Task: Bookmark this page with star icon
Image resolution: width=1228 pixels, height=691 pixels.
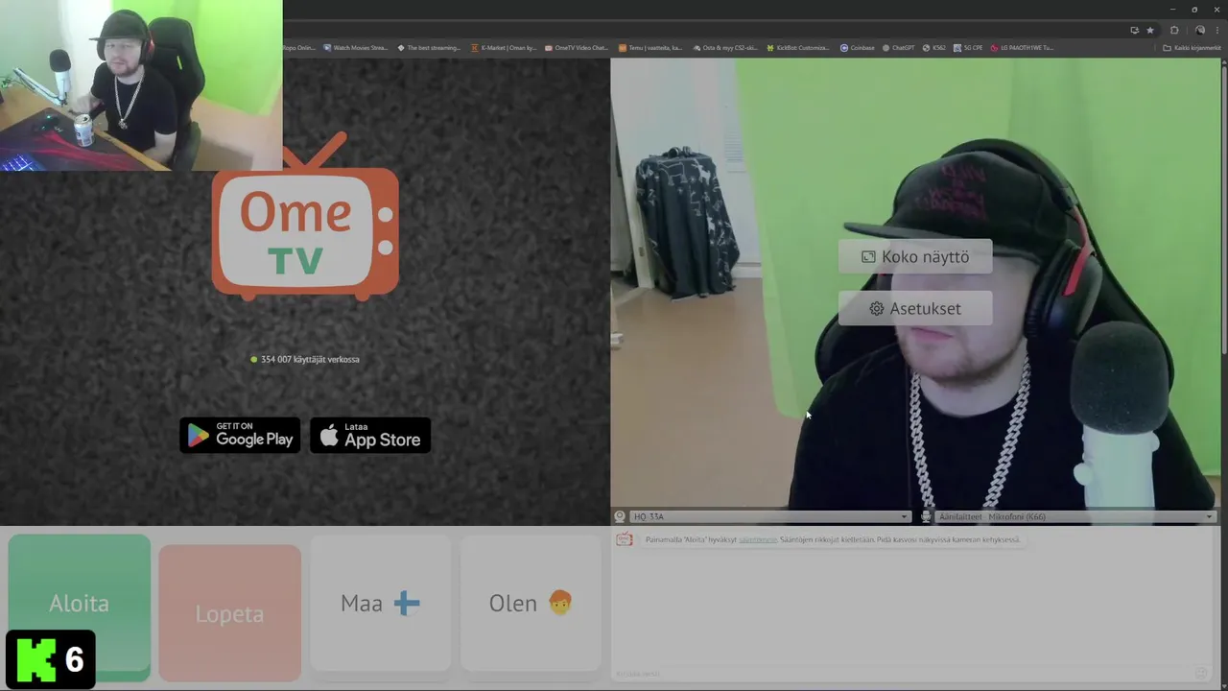Action: [x=1150, y=30]
